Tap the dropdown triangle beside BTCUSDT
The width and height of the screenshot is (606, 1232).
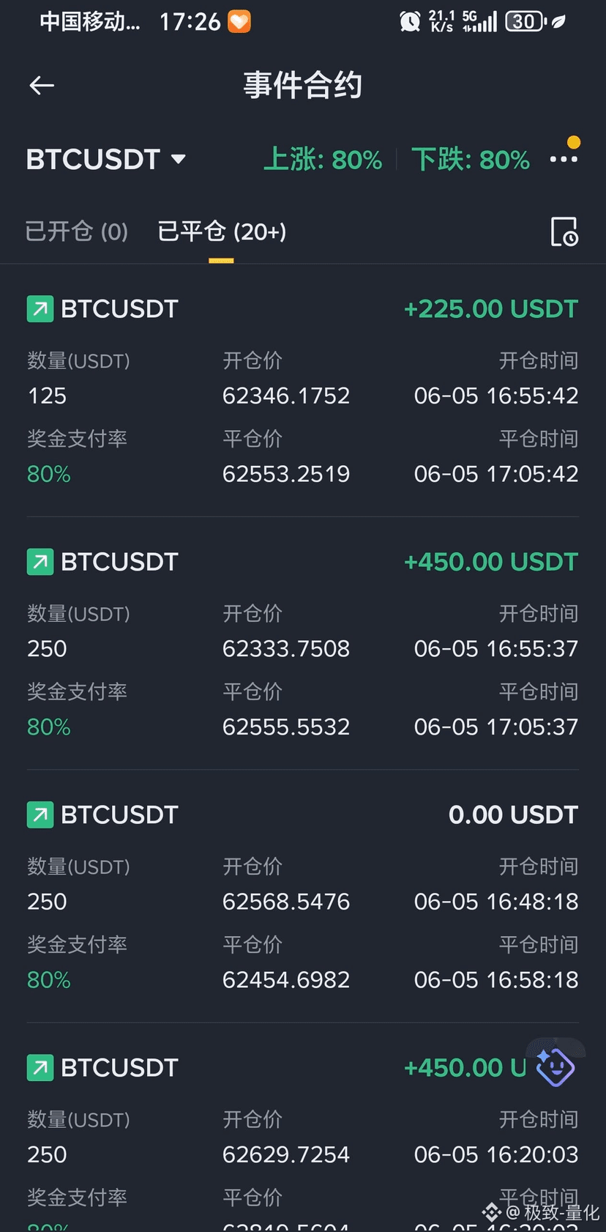(178, 159)
